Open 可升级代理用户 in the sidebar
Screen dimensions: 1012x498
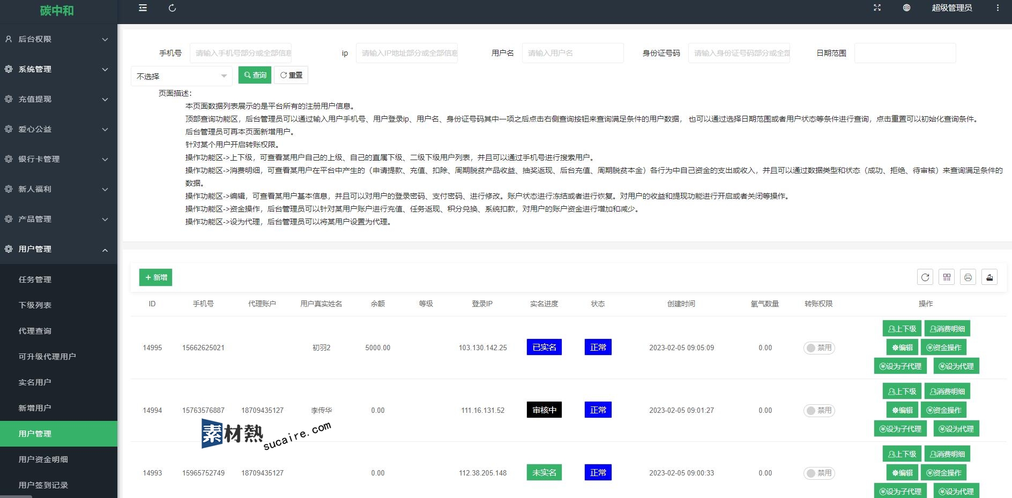click(58, 357)
